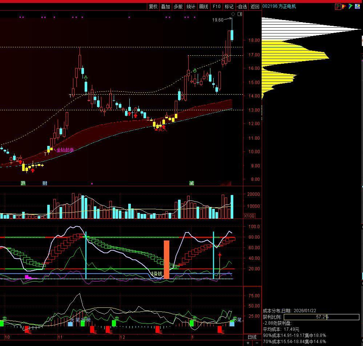Click the 90%成本 14.91-19.17 line
Viewport: 363px width, 346px height.
pos(294,335)
